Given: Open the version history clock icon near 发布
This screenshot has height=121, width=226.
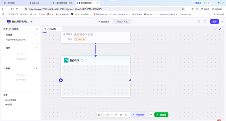Looking at the screenshot, I should (x=205, y=22).
